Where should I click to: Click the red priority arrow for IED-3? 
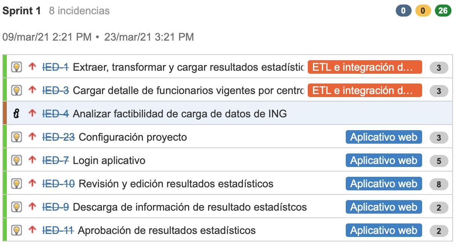coord(32,90)
